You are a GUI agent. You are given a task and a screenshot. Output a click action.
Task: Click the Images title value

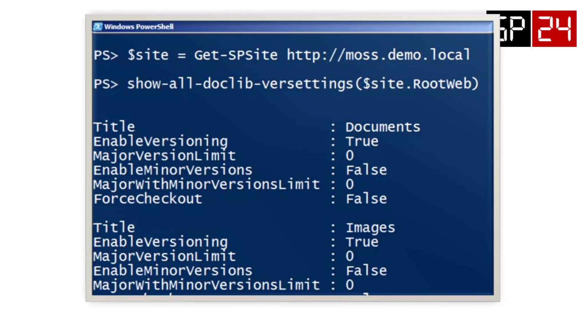point(370,228)
